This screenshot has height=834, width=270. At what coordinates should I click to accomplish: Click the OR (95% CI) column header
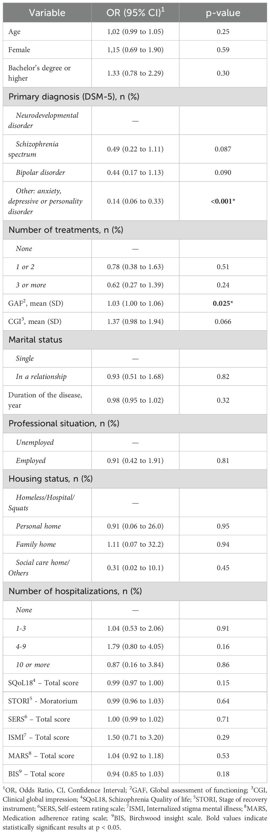tap(135, 13)
